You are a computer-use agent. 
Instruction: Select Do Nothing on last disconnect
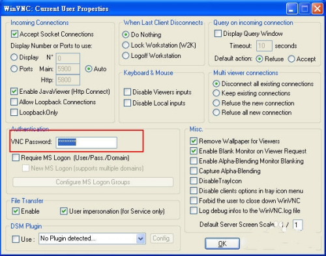126,35
